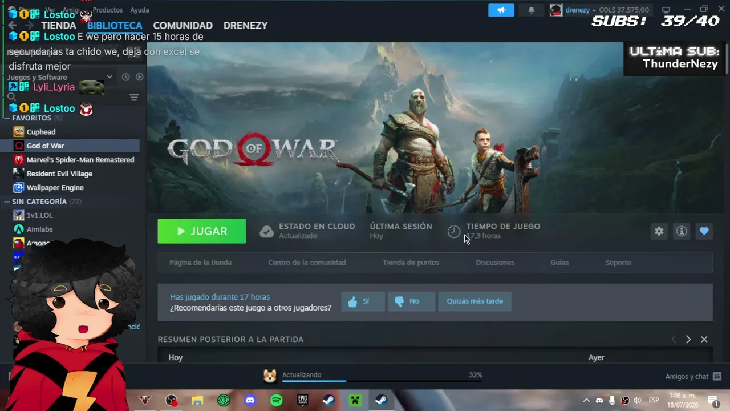Open the DRENEZY profile section
Image resolution: width=730 pixels, height=411 pixels.
coord(245,26)
